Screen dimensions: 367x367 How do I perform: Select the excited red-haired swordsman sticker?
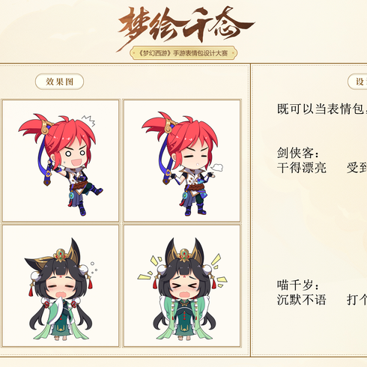[x=61, y=160]
